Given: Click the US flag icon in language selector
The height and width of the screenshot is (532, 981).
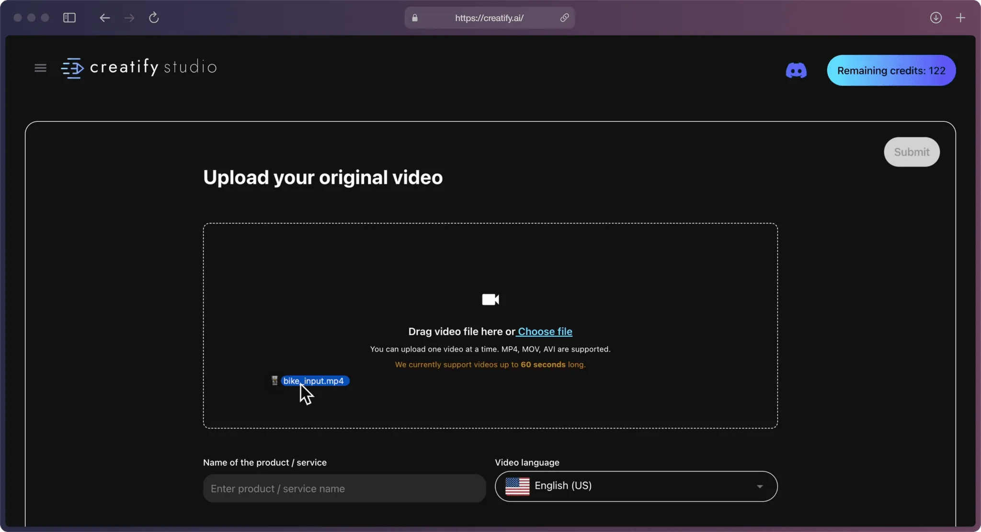Looking at the screenshot, I should click(517, 486).
